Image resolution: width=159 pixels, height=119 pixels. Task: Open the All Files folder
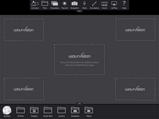(x=21, y=112)
